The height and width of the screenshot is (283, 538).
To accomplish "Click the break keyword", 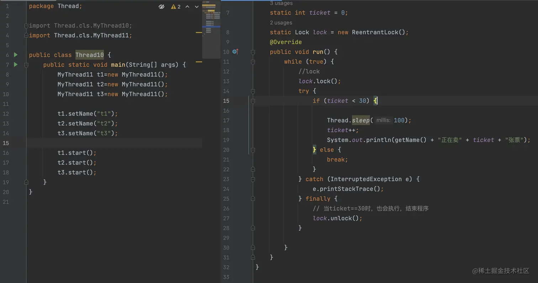I will pos(336,159).
